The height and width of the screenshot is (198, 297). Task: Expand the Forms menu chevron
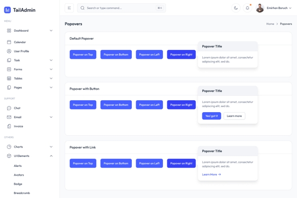click(51, 69)
